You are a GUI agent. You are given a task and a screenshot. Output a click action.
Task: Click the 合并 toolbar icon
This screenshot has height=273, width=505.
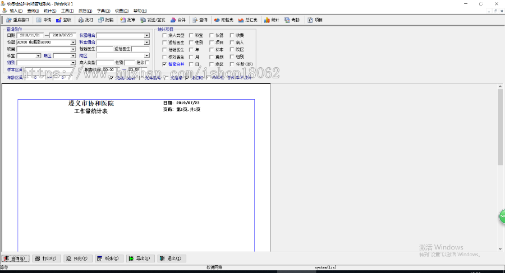click(173, 20)
